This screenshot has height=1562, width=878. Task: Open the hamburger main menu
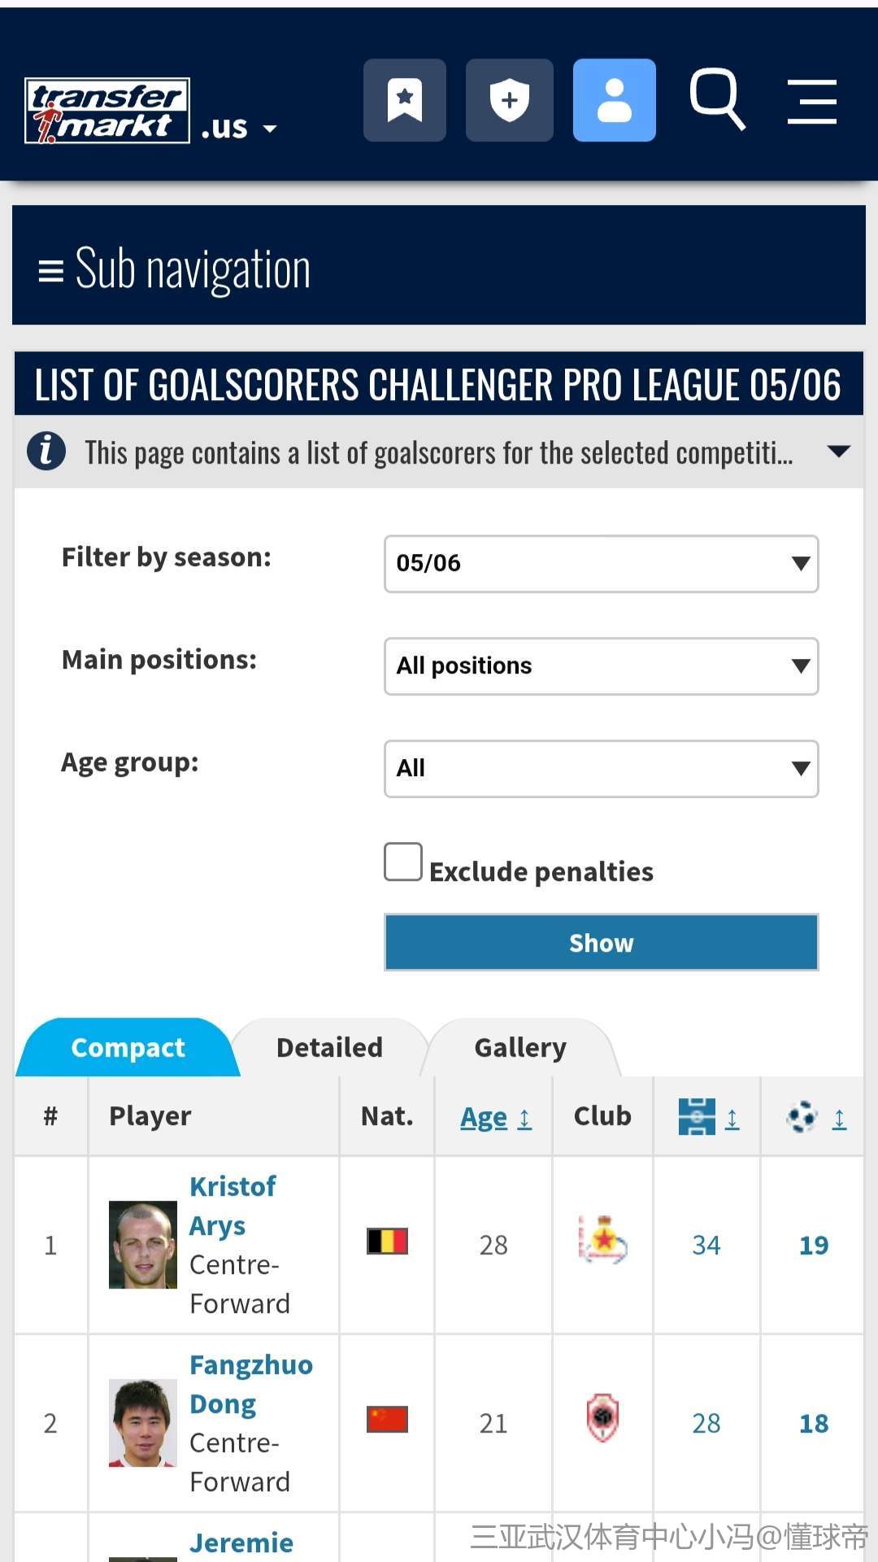pyautogui.click(x=811, y=102)
